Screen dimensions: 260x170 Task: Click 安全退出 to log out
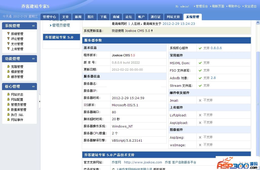(x=250, y=6)
